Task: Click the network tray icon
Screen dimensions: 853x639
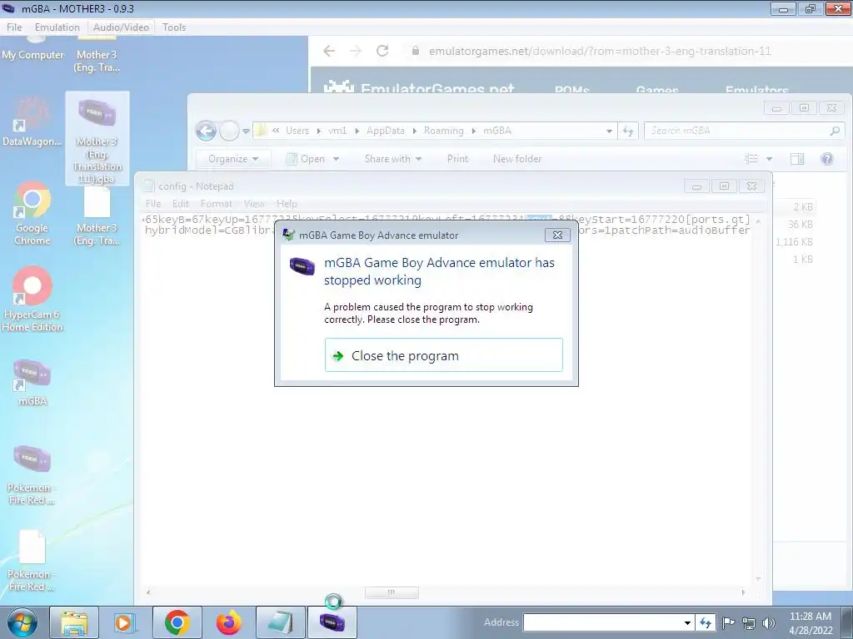Action: (x=749, y=623)
